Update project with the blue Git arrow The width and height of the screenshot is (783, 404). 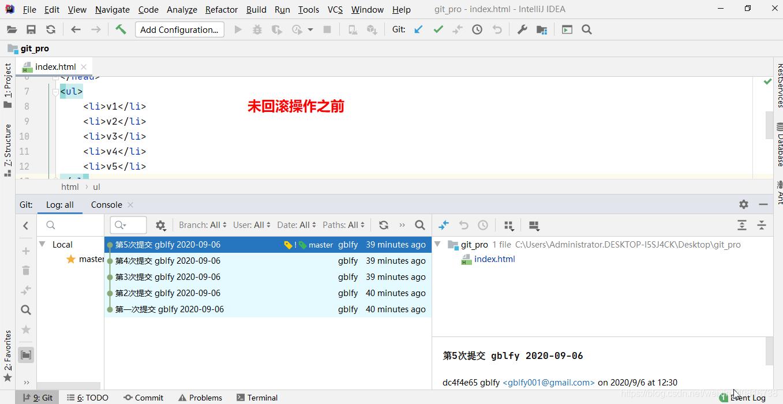pyautogui.click(x=419, y=29)
